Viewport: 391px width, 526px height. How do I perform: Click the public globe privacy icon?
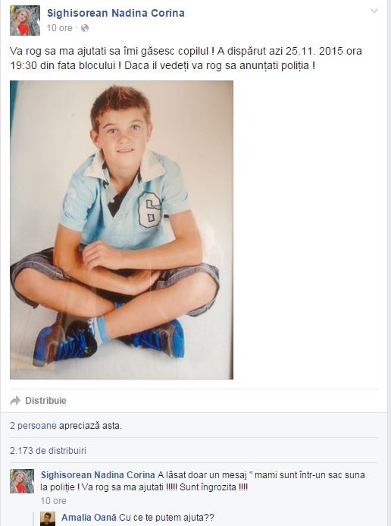point(85,28)
